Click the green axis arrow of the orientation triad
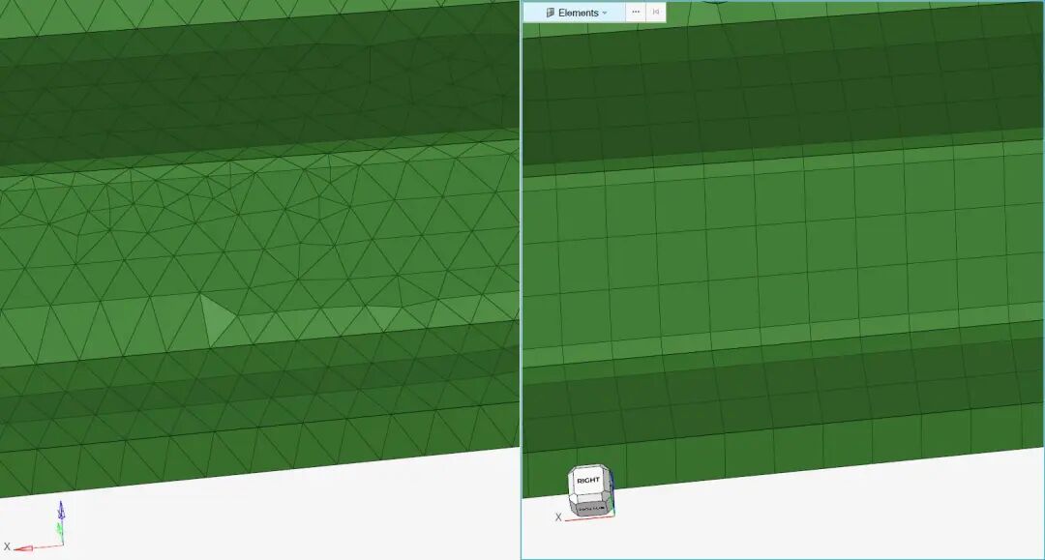 coord(59,529)
